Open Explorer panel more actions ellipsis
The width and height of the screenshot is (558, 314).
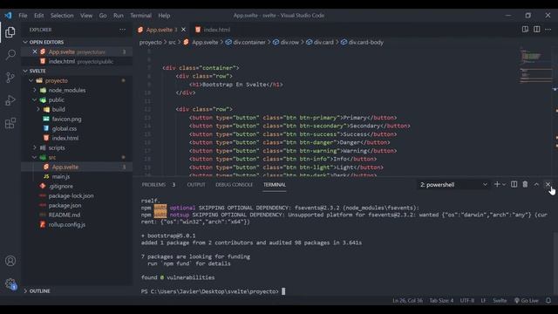tap(122, 30)
